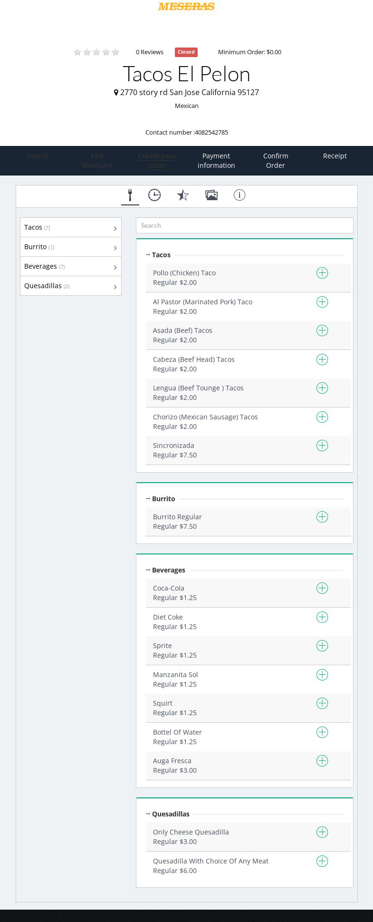Click the Create your order link
373x922 pixels.
point(157,161)
